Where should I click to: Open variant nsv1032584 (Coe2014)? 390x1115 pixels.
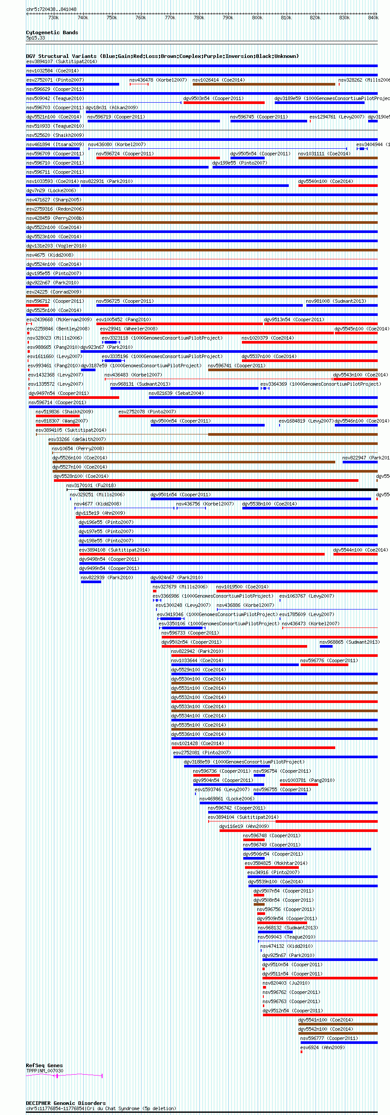pyautogui.click(x=53, y=71)
